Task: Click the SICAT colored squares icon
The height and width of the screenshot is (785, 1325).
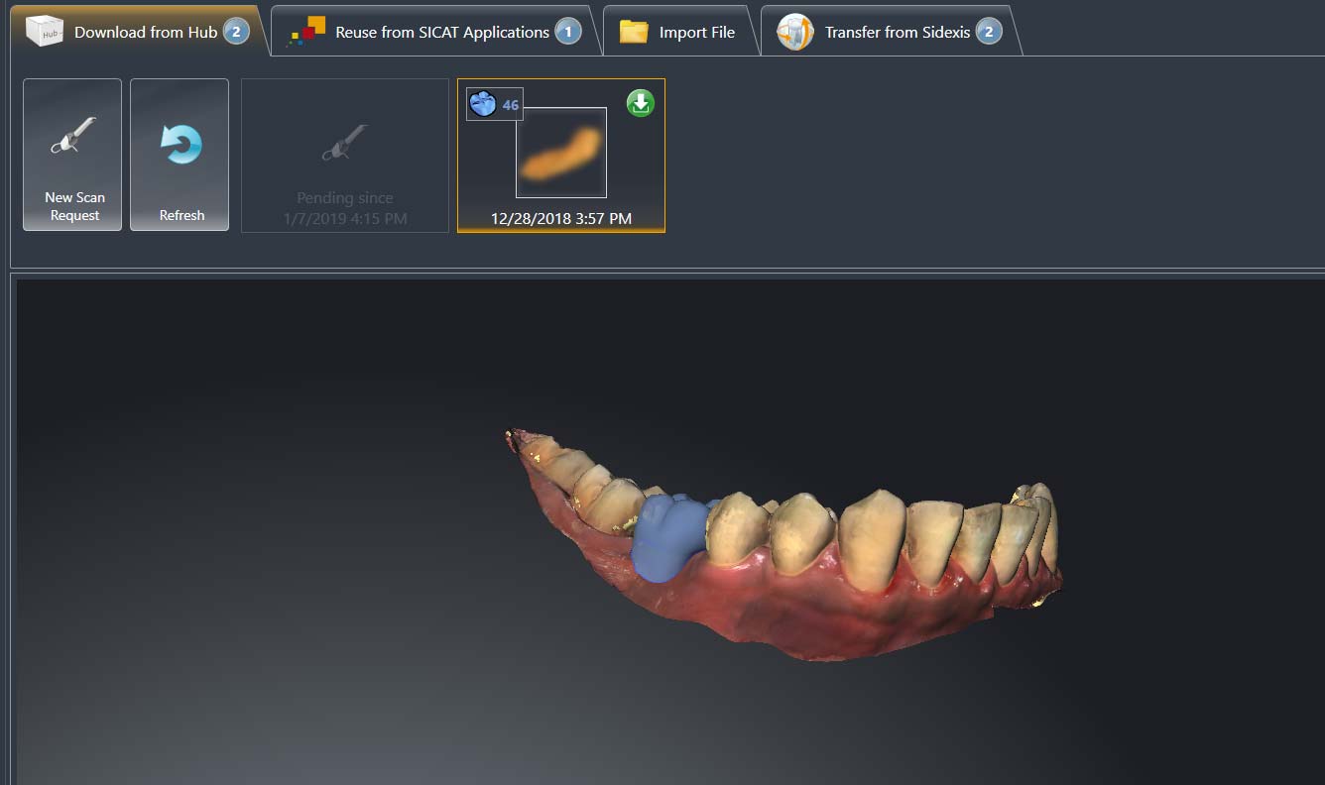Action: coord(306,32)
